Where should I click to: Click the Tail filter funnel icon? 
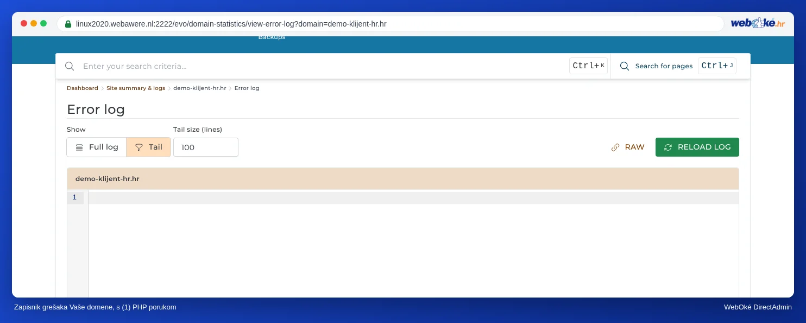(x=139, y=147)
